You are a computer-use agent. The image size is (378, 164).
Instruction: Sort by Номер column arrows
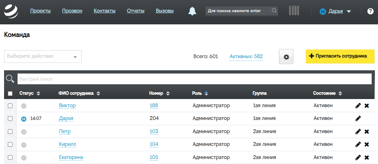168,93
